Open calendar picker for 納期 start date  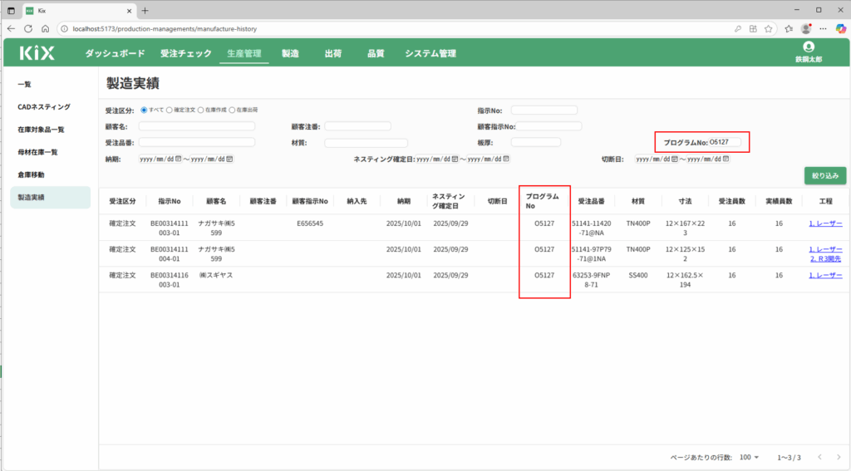pos(177,159)
